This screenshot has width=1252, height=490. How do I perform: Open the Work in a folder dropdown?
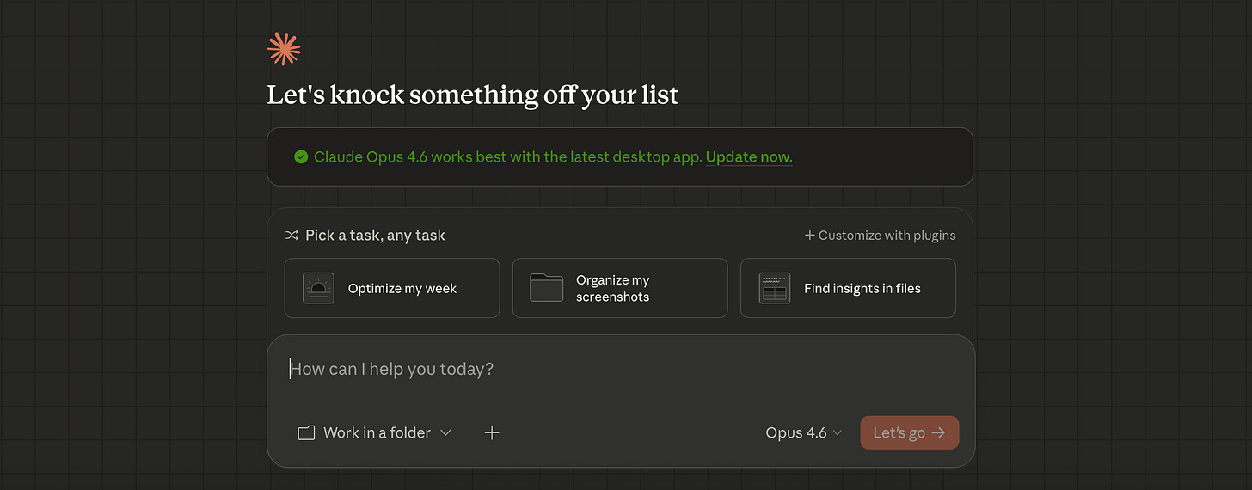[375, 432]
